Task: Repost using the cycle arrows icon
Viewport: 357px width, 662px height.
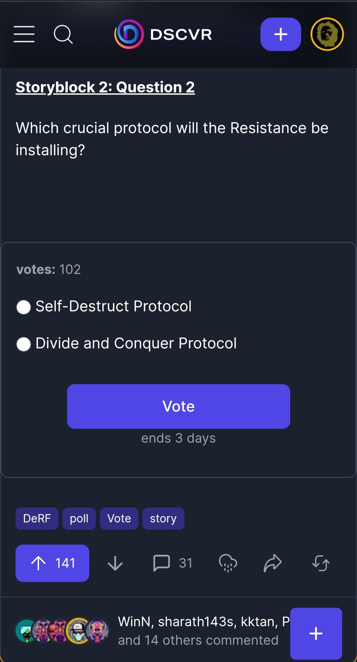Action: [321, 563]
